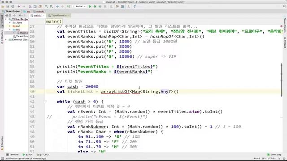The image size is (287, 161).
Task: Toggle the Project tool window side tab
Action: coord(2,21)
